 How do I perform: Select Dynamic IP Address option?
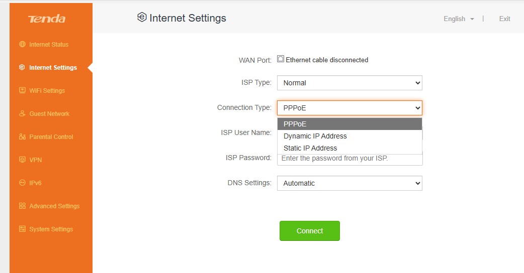[x=315, y=136]
